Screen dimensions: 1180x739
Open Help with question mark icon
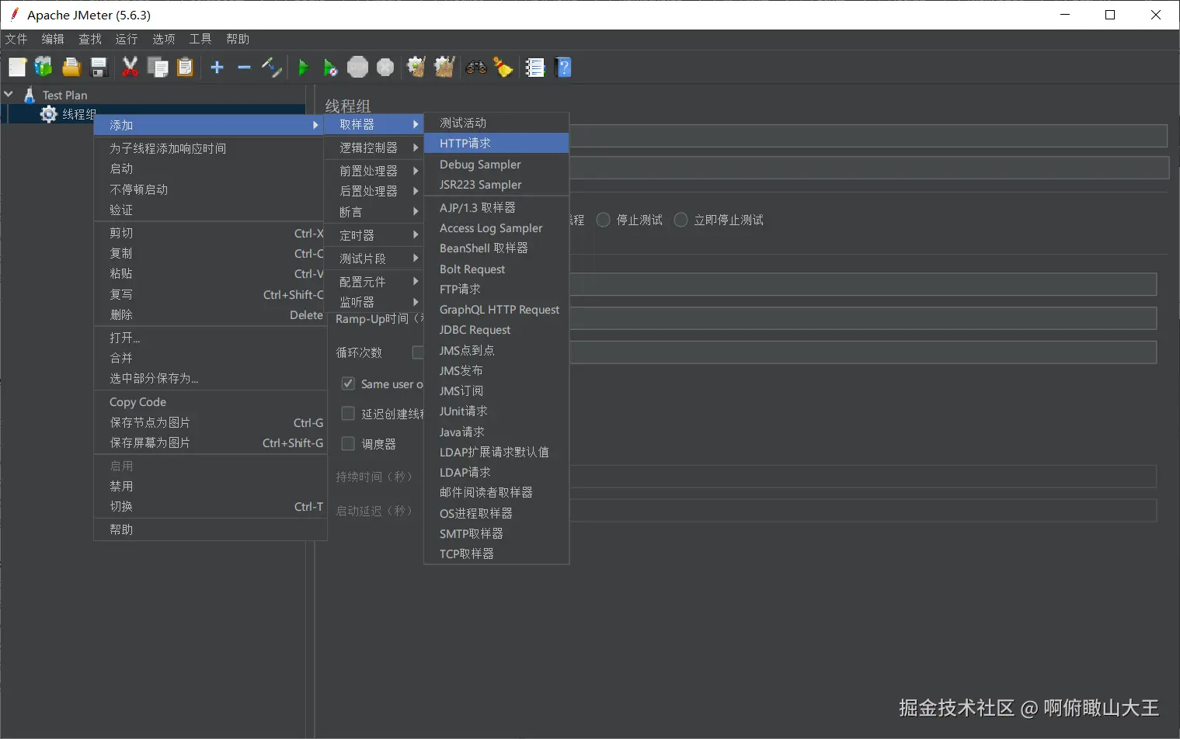564,68
